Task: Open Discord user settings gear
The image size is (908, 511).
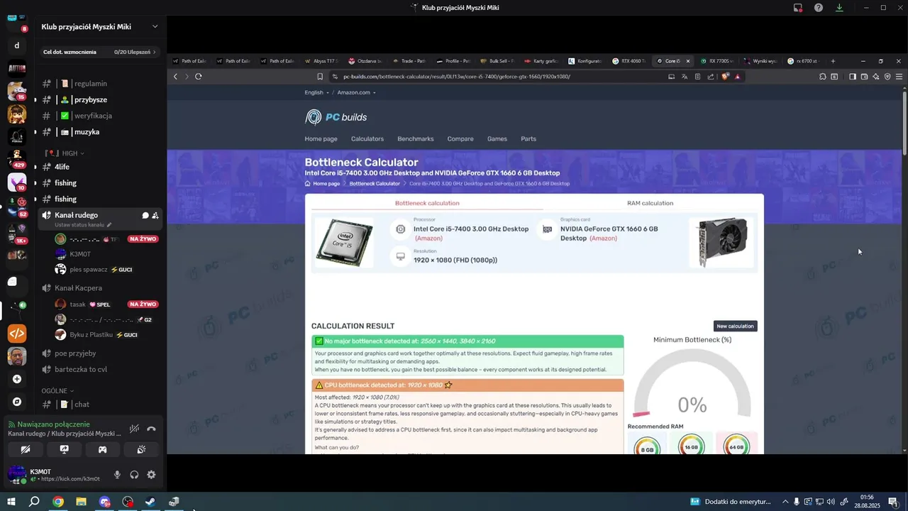Action: coord(151,475)
